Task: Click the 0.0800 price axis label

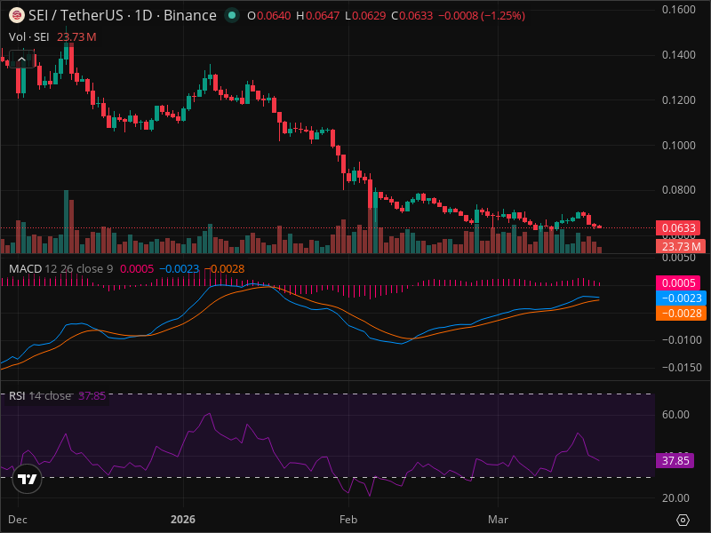Action: click(678, 190)
